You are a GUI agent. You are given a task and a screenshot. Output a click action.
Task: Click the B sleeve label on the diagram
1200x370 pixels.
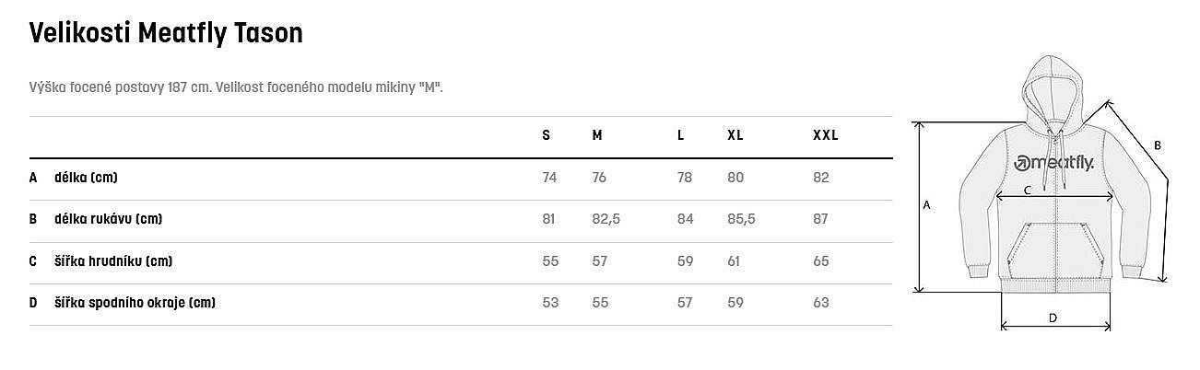(x=1157, y=145)
